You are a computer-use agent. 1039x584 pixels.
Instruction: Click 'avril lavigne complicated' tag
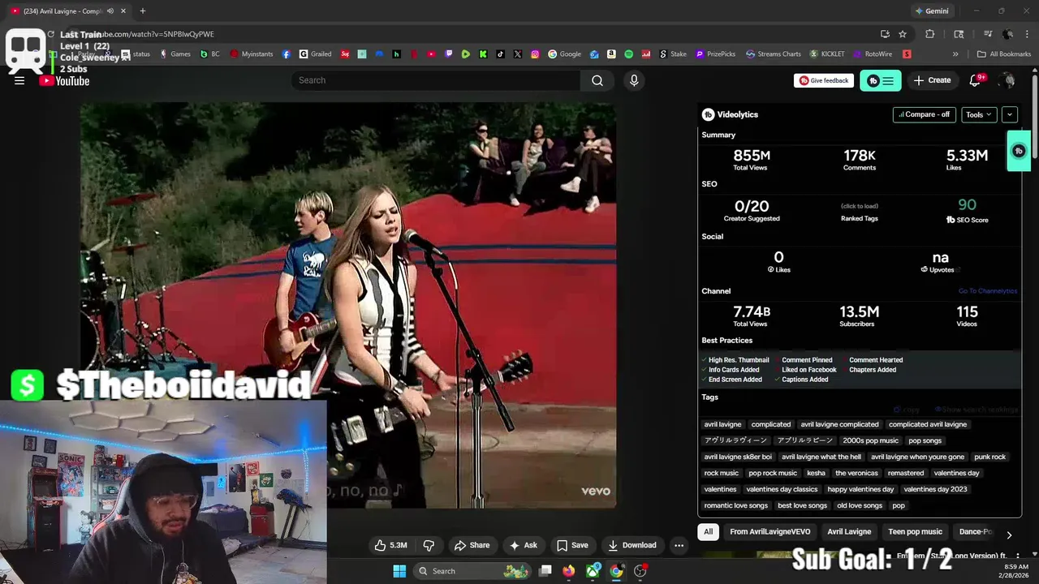pos(839,424)
